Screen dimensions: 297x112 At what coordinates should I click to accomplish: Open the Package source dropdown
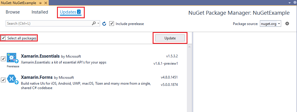pyautogui.click(x=270, y=24)
